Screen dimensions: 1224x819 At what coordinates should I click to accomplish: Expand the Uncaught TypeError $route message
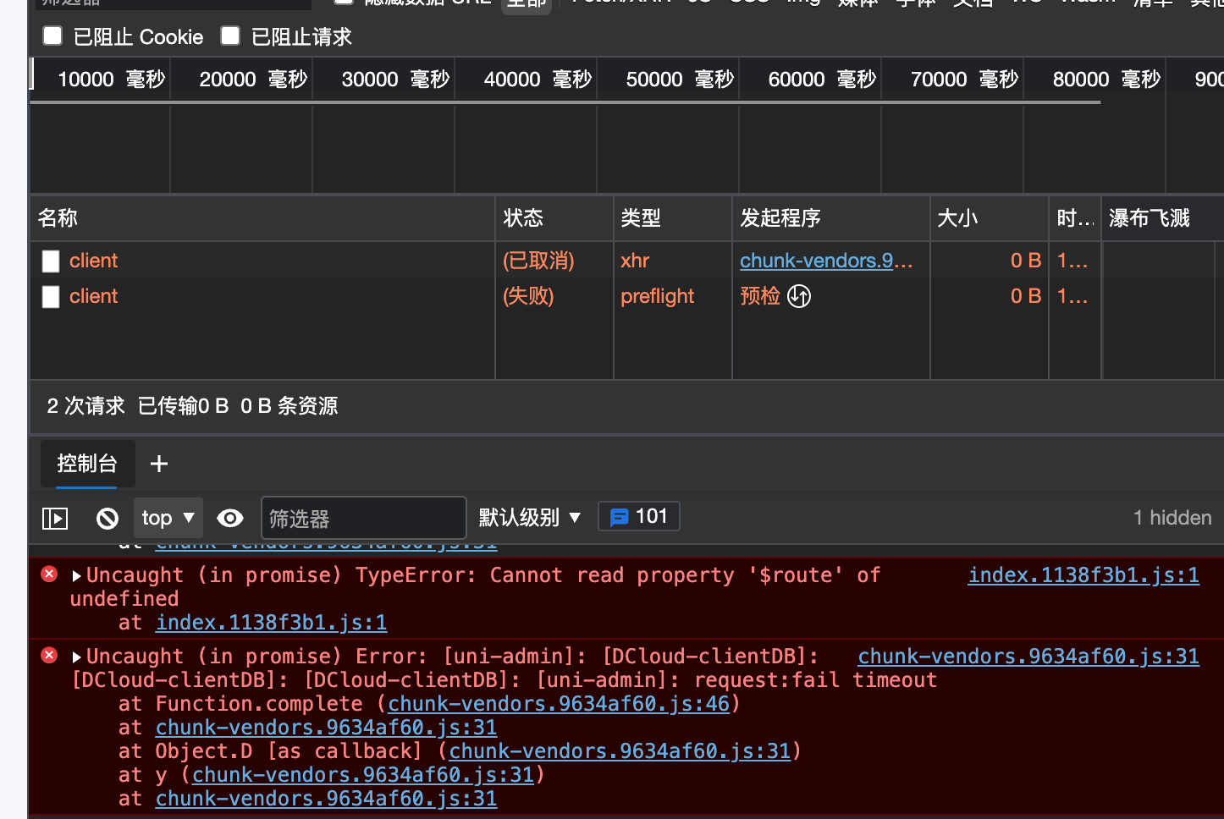77,576
